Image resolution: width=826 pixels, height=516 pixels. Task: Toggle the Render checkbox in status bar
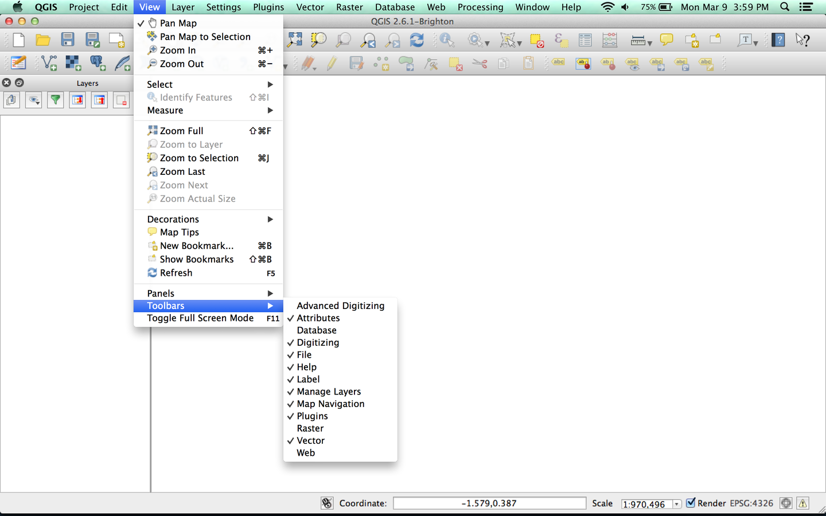[691, 503]
